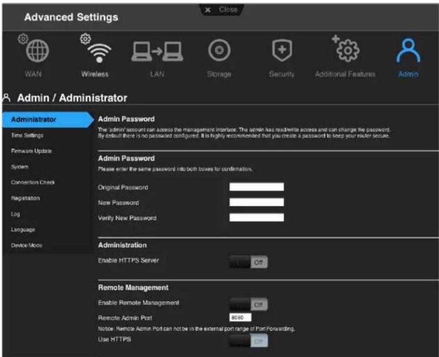
Task: Click the New Password field
Action: [x=256, y=202]
